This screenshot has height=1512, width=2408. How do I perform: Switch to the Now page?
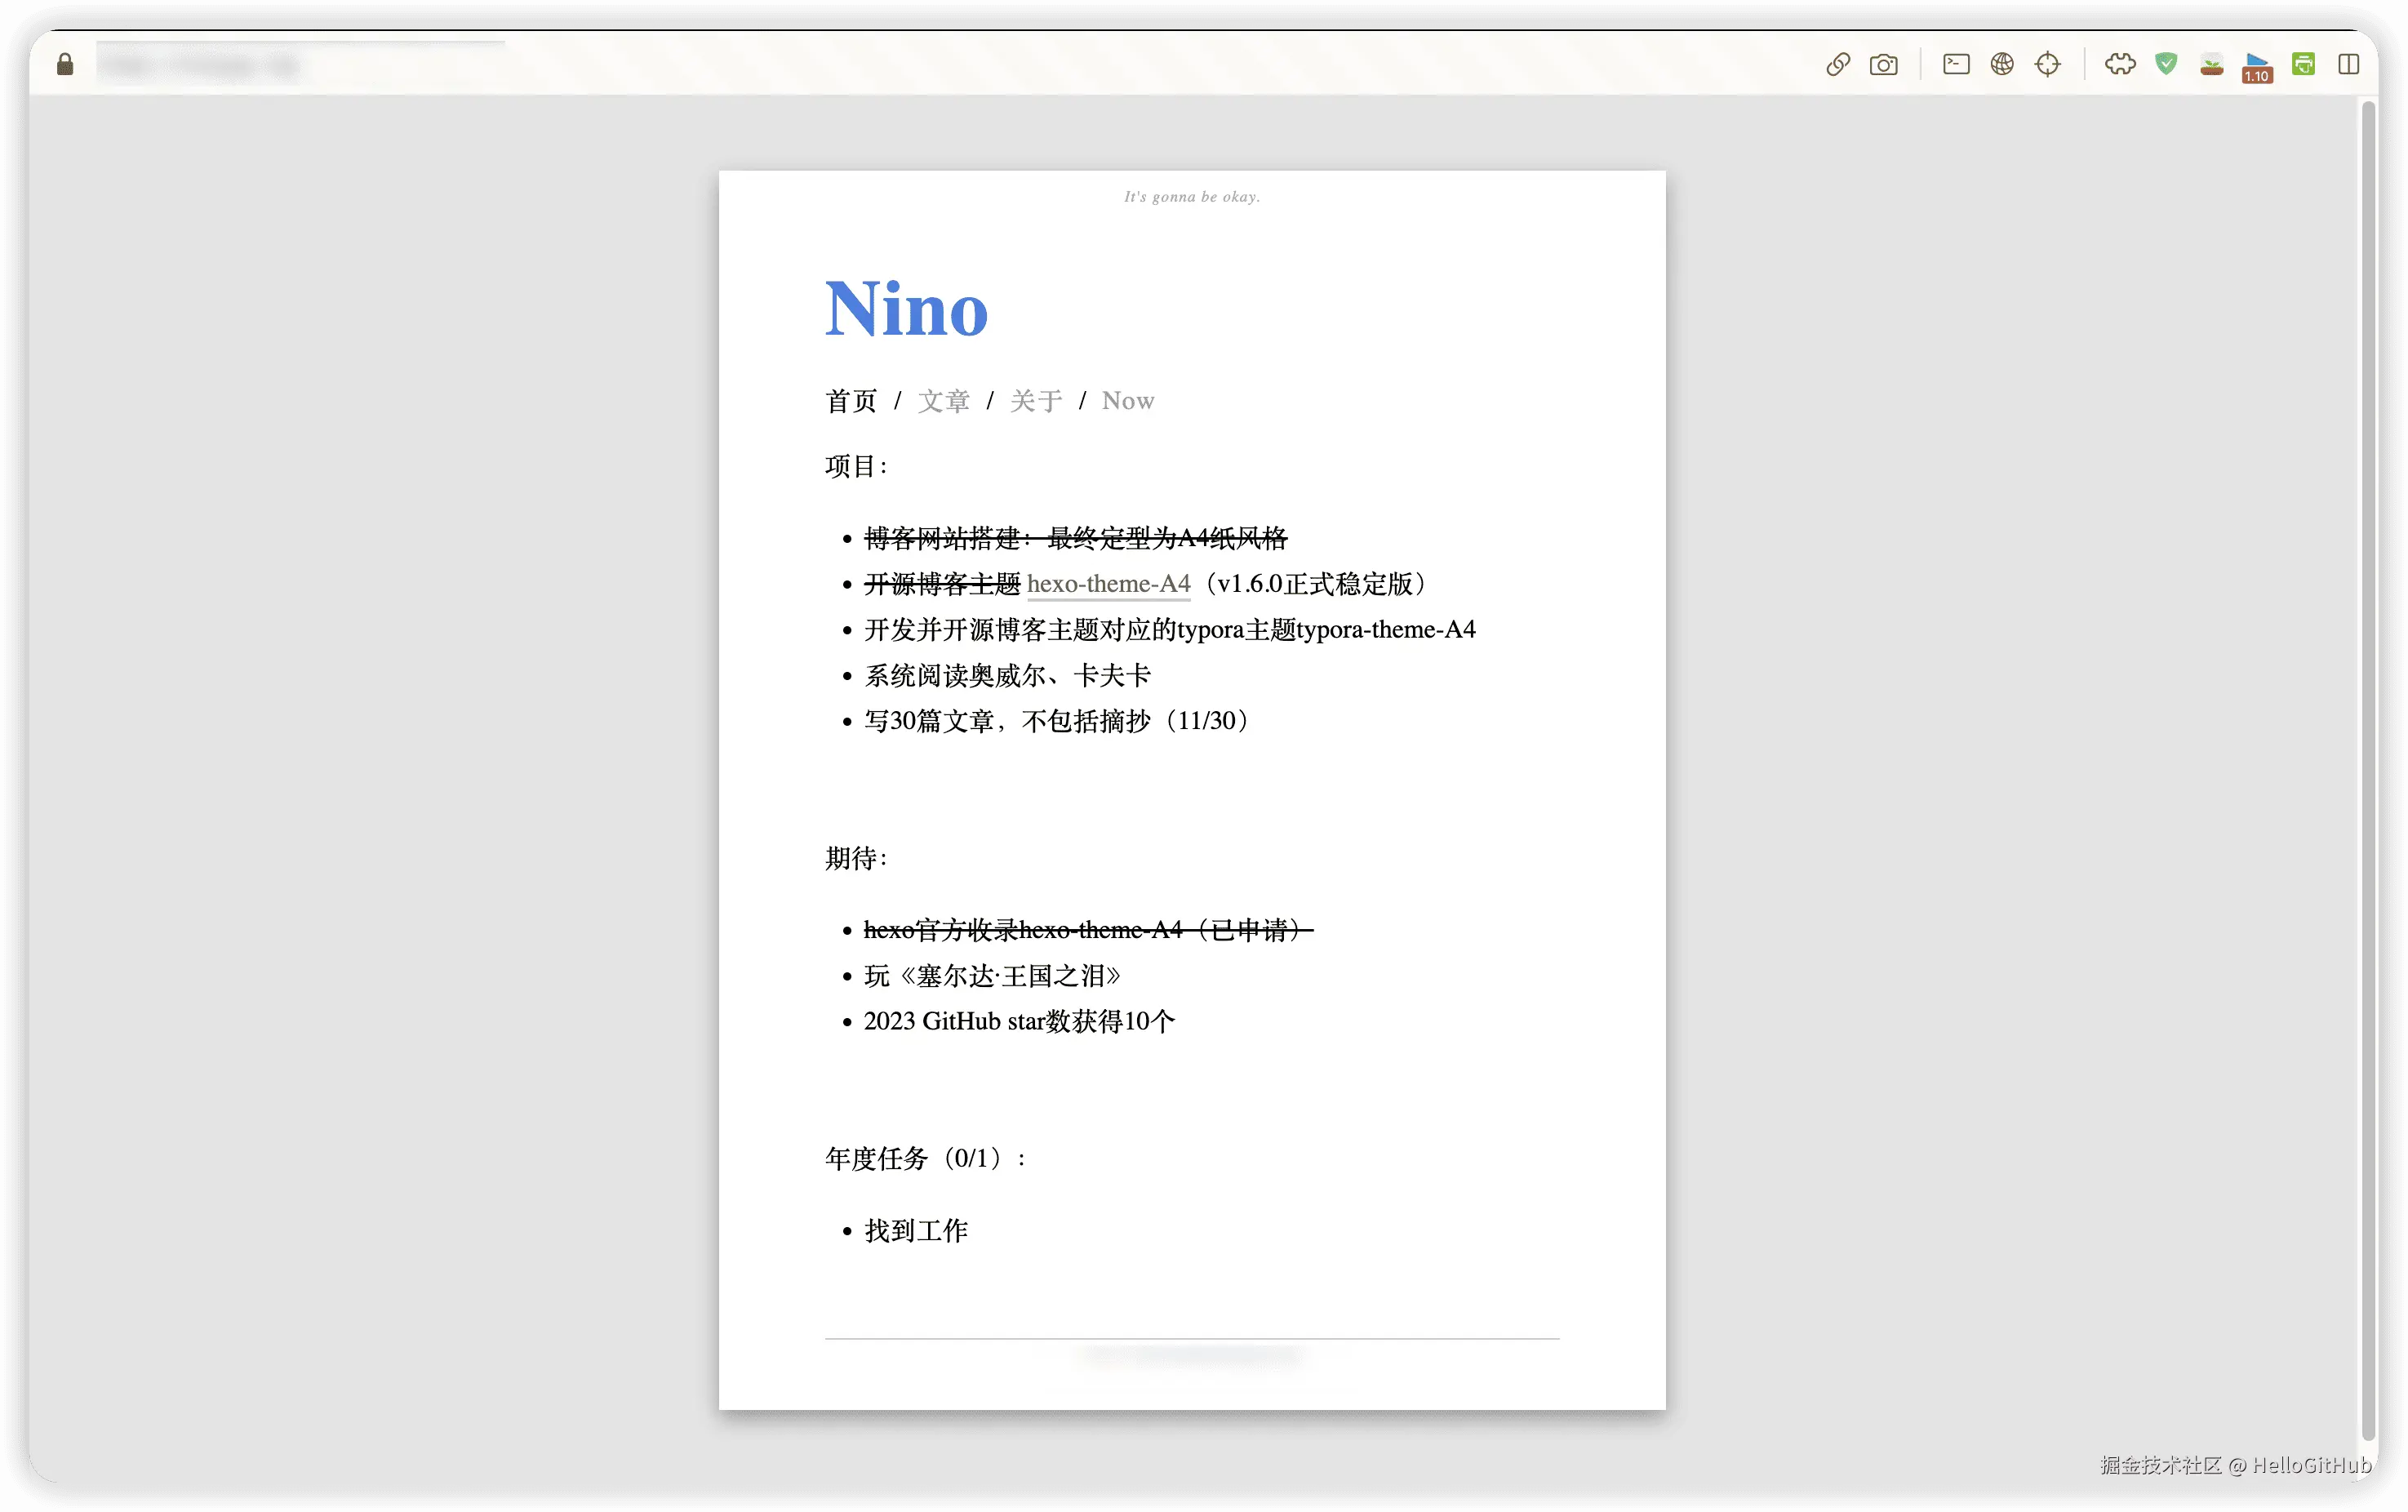pyautogui.click(x=1127, y=401)
